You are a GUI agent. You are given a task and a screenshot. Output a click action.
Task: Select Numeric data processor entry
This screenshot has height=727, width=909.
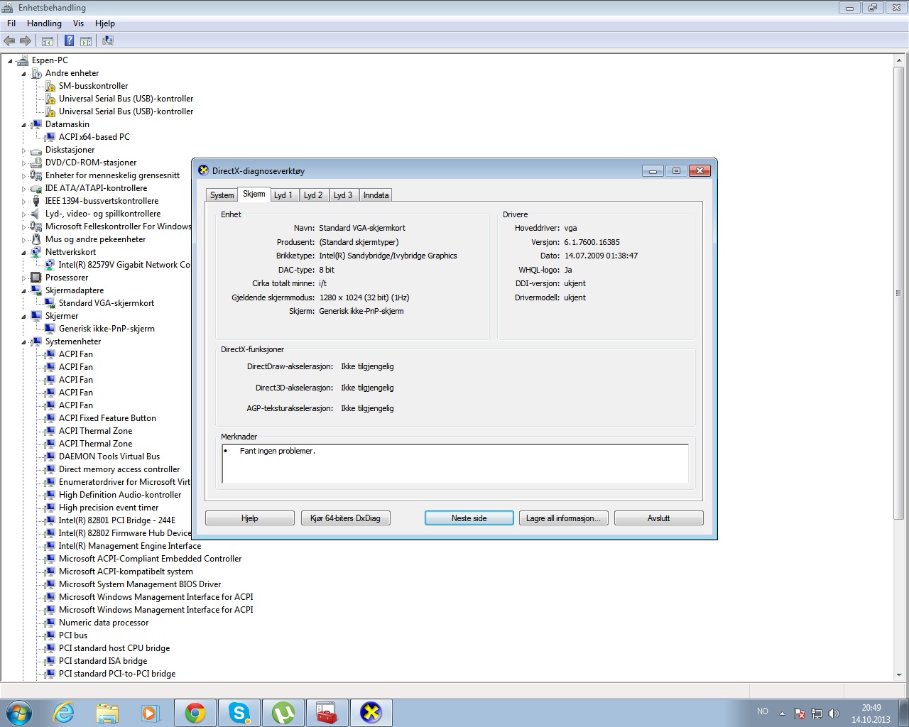[x=104, y=623]
